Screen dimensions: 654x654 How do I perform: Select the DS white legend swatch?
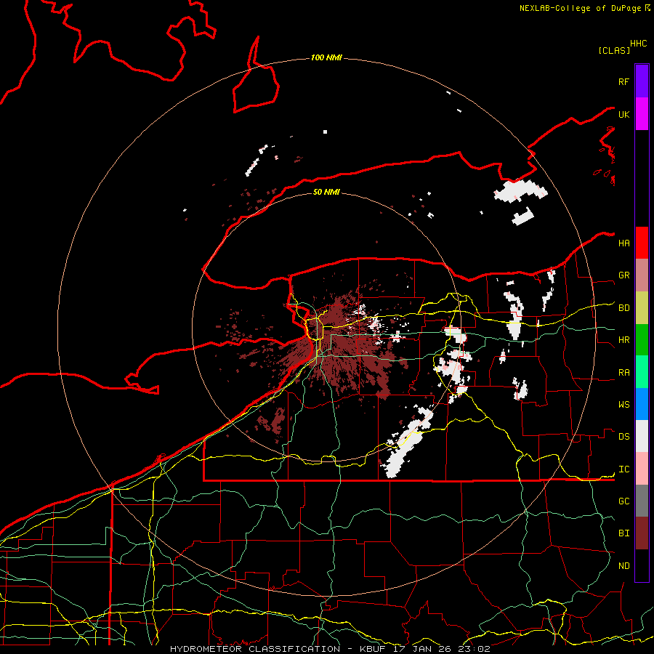[x=642, y=436]
